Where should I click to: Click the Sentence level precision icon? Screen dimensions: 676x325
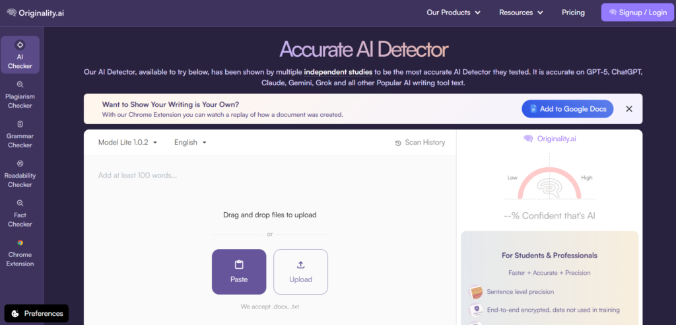pos(475,292)
